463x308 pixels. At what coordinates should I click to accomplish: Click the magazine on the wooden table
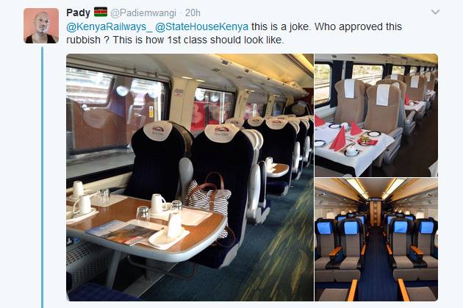[123, 233]
